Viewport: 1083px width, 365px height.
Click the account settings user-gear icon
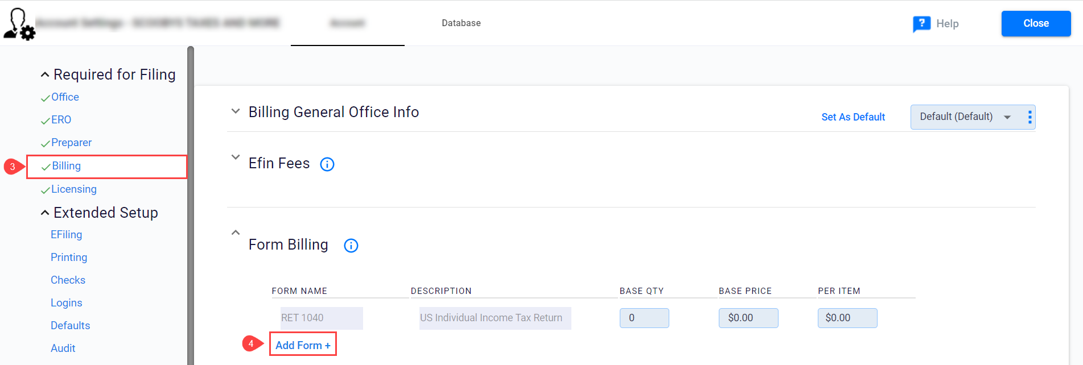click(19, 24)
